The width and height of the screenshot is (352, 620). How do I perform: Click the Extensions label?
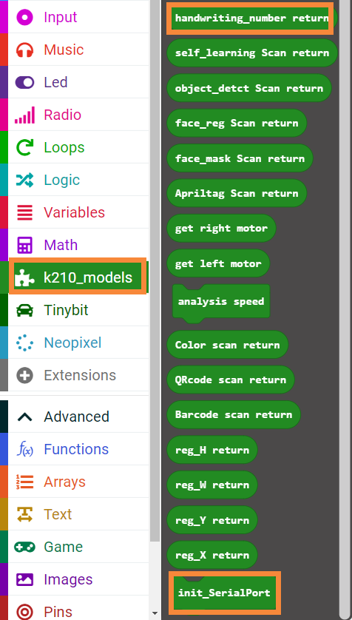80,375
